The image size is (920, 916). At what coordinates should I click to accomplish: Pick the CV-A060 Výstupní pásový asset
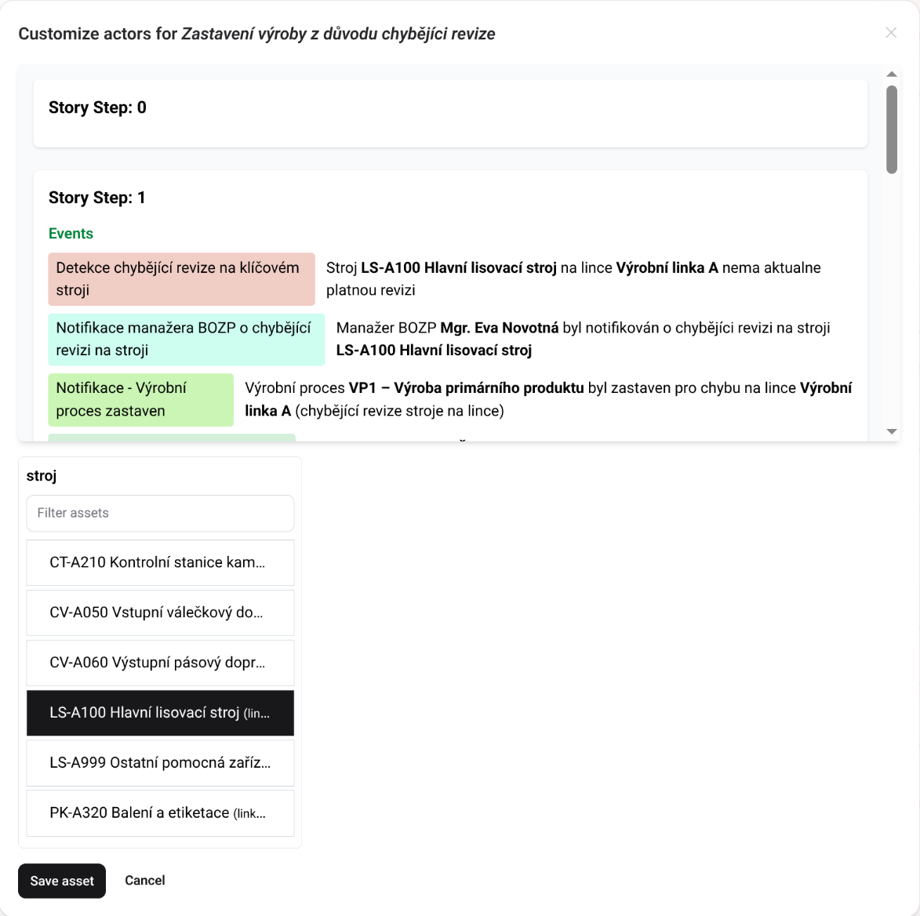pyautogui.click(x=160, y=663)
